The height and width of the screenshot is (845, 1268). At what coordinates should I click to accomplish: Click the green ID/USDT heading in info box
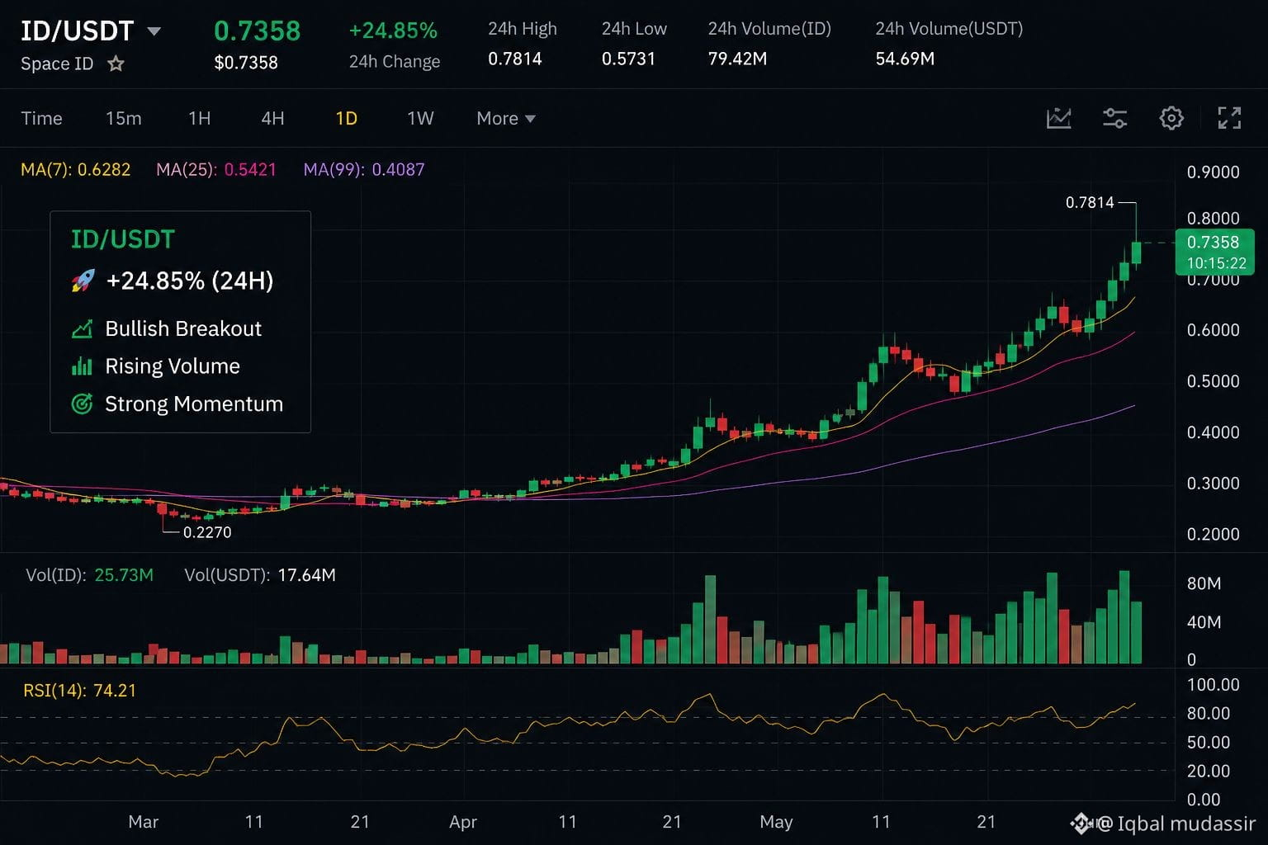click(x=123, y=239)
